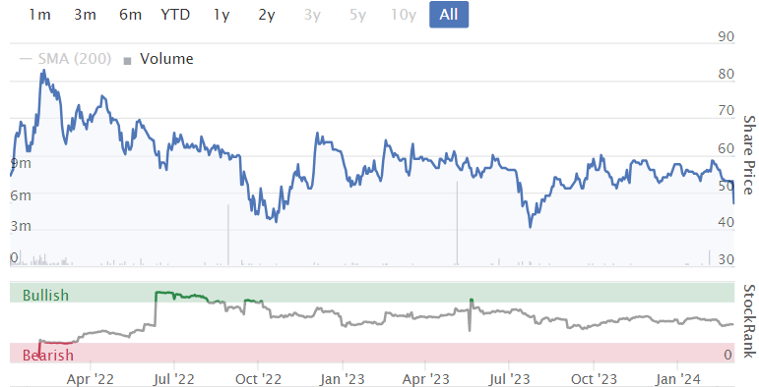Click the Jul '23 date label
Viewport: 759px width, 387px height.
tap(509, 379)
